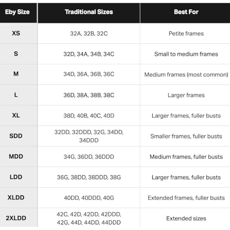Select the 2XLDD size label
Image resolution: width=230 pixels, height=230 pixels.
(16, 218)
